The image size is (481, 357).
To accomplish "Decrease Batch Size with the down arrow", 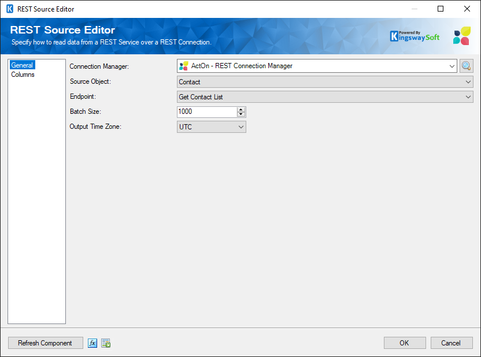I will 241,114.
